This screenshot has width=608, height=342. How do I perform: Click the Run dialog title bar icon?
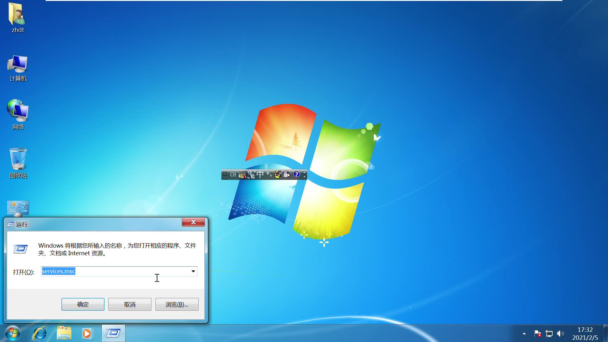coord(11,224)
